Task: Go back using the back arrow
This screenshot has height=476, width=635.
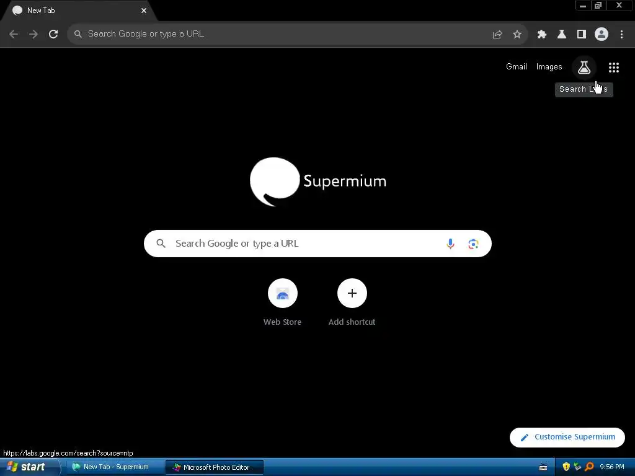Action: [14, 34]
